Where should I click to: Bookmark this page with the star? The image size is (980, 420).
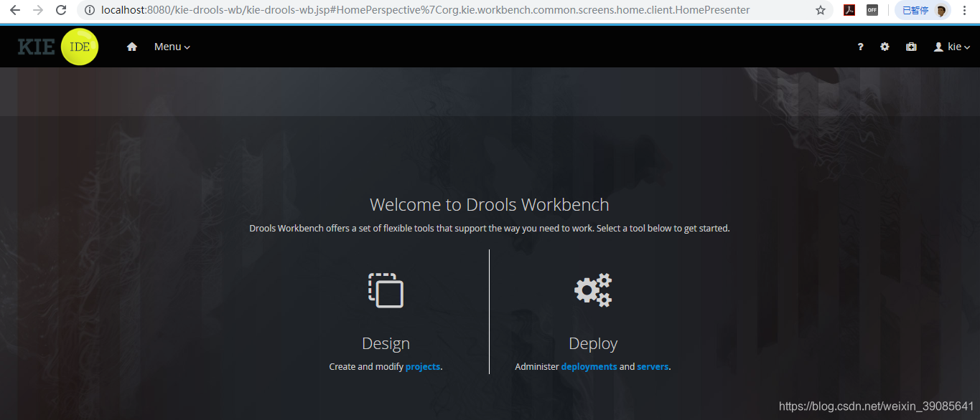point(821,10)
